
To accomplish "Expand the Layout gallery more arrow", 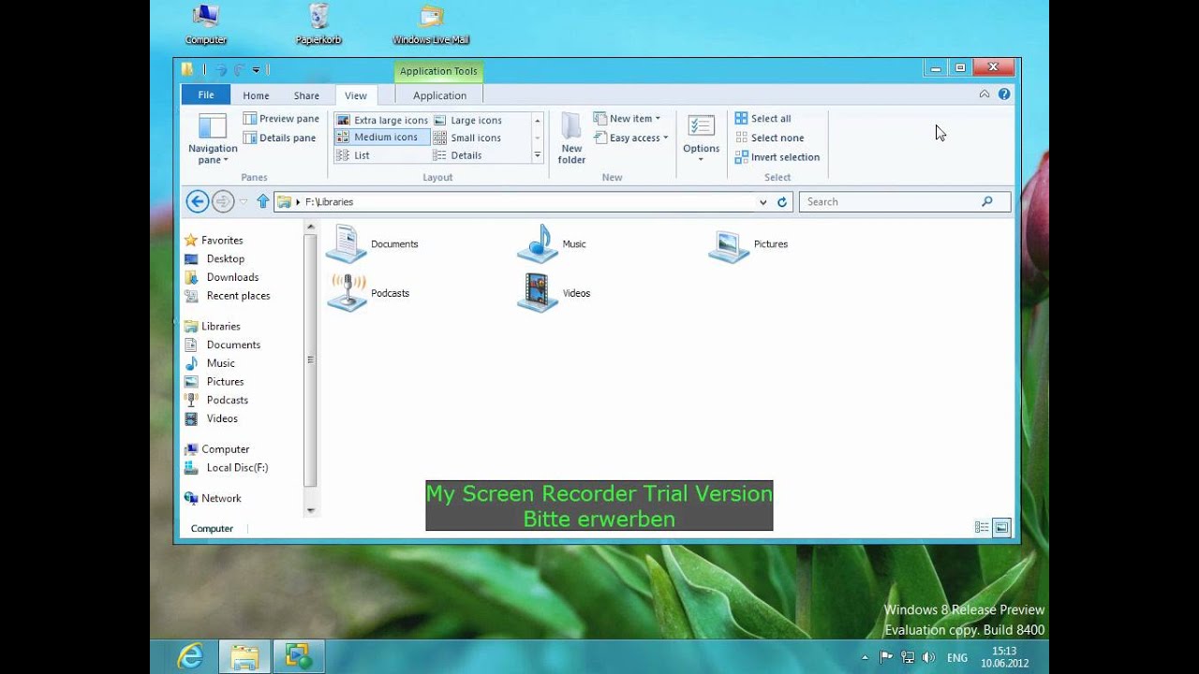I will point(538,155).
